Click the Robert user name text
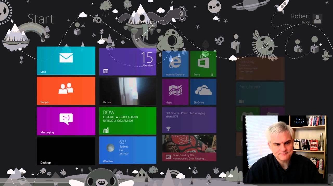The height and width of the screenshot is (186, 333). 300,16
